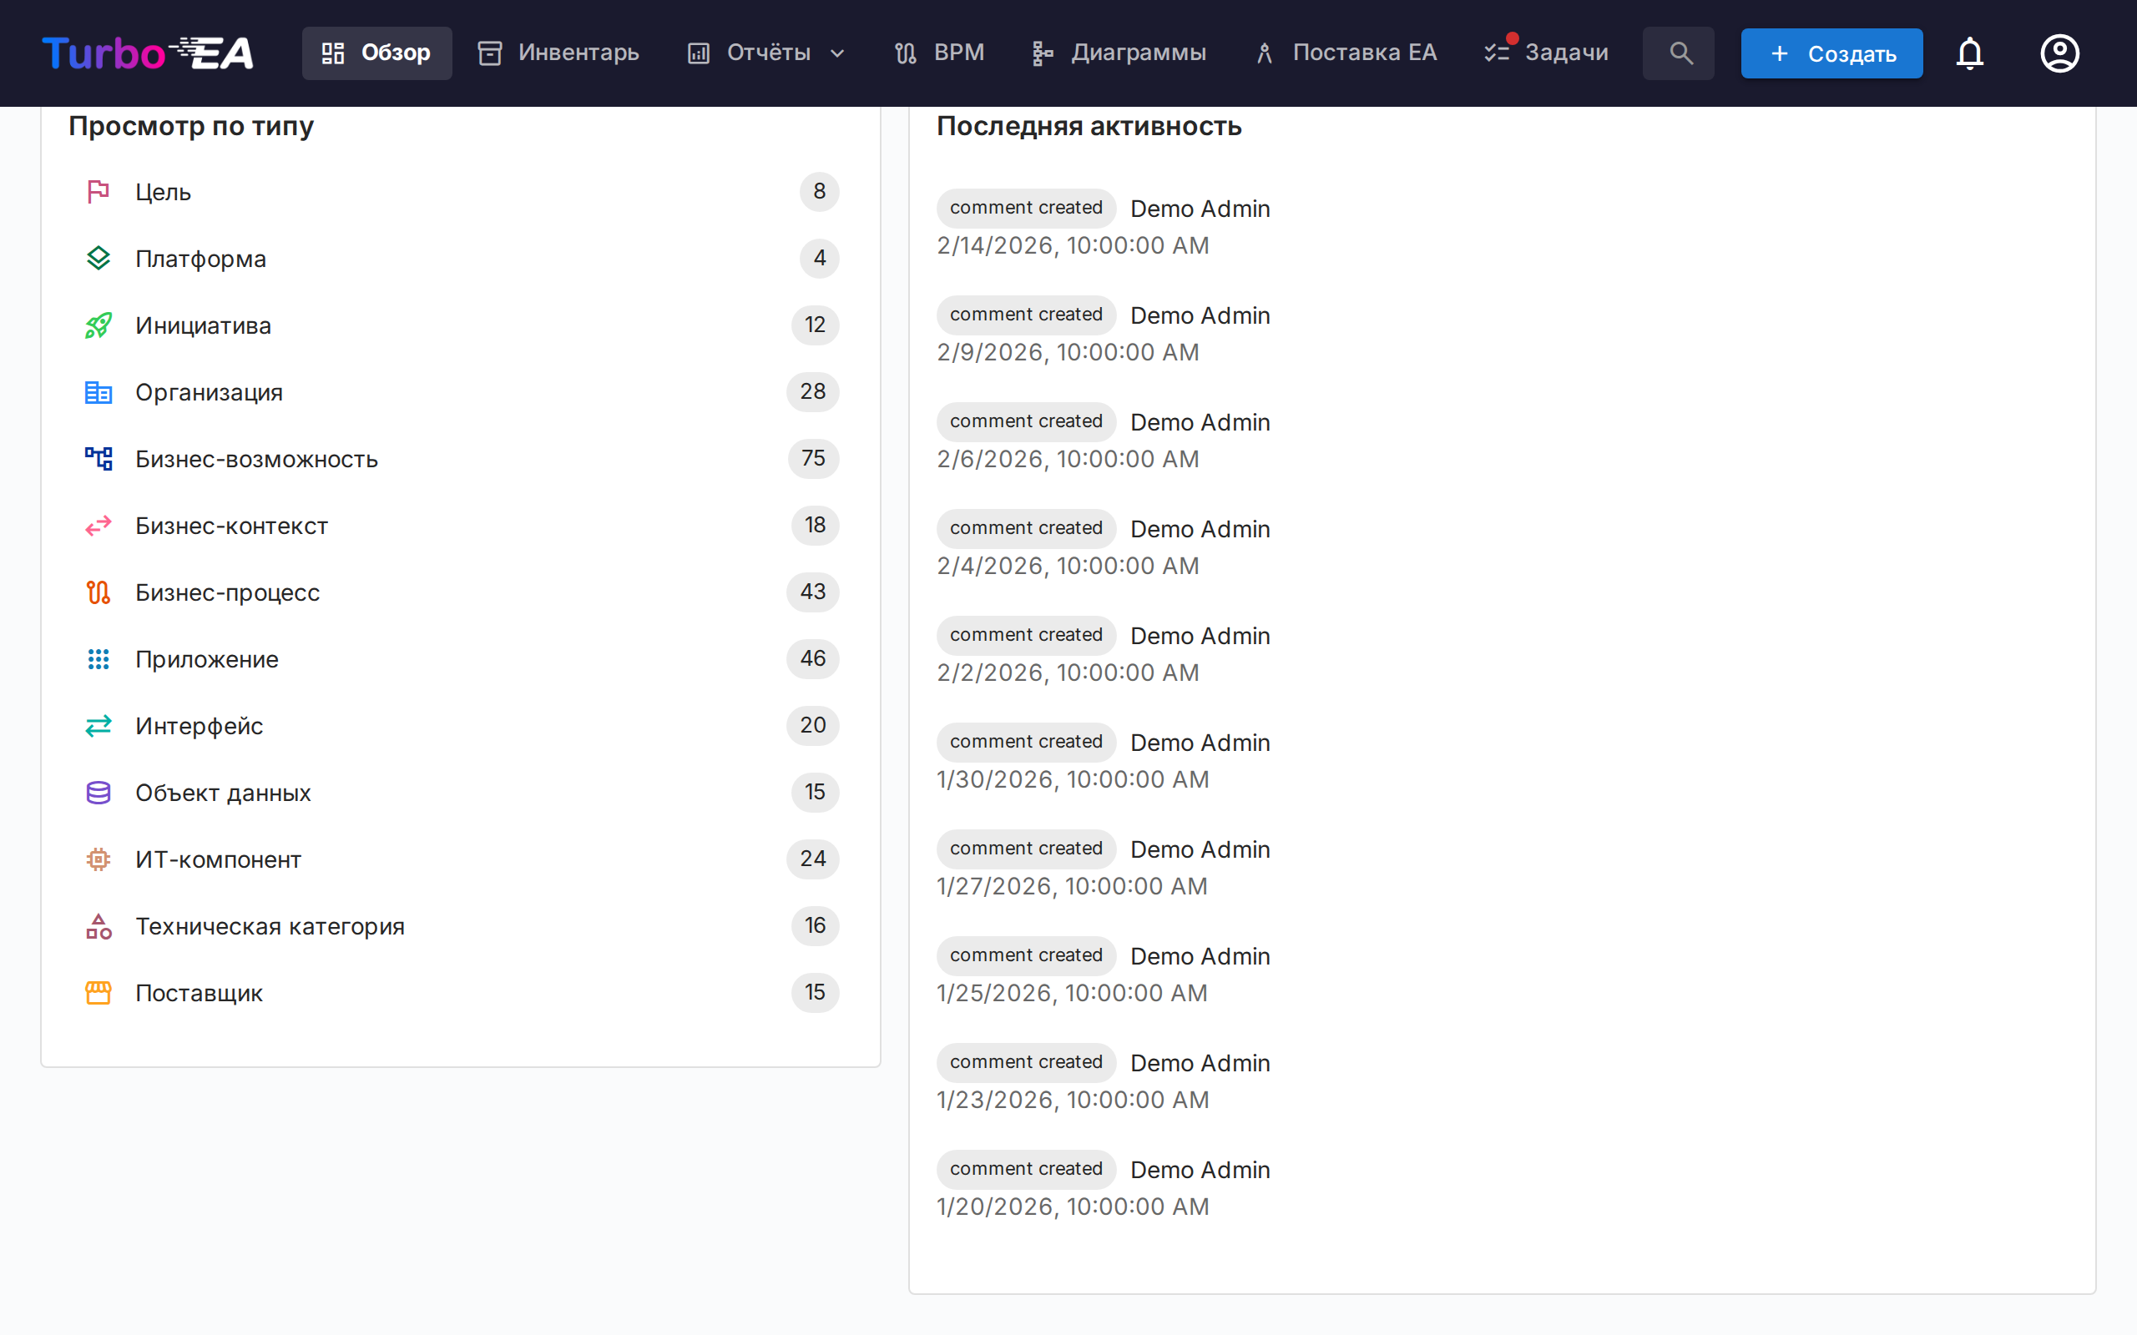Screen dimensions: 2137x1335
Task: Open Задачи with the red notification dot
Action: [x=1546, y=53]
